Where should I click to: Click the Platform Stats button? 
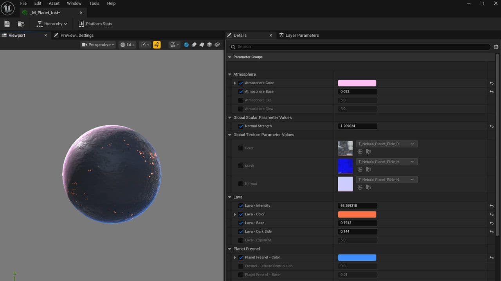pyautogui.click(x=96, y=24)
